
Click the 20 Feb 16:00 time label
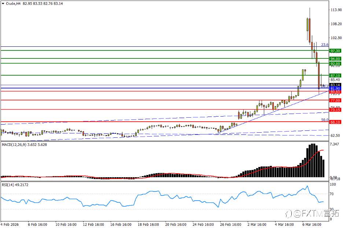(176, 224)
